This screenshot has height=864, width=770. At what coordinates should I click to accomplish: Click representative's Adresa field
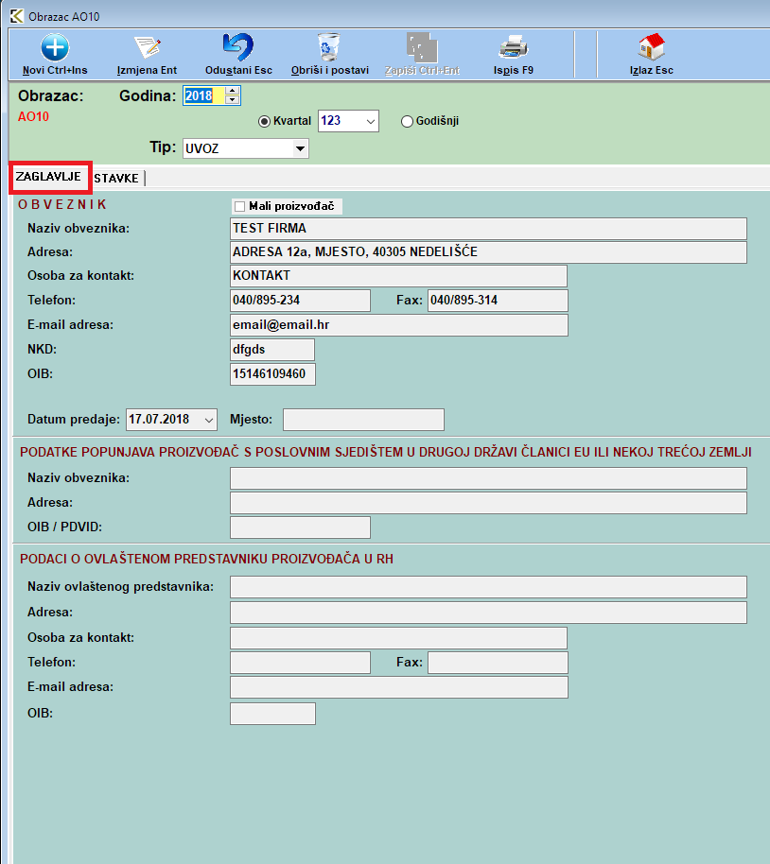488,613
